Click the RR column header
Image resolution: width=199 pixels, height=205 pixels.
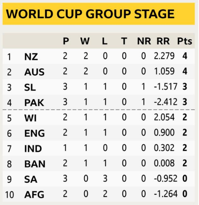163,41
